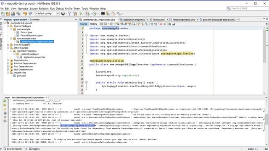
Task: Select pom.xml in Project Files
Action: [21, 75]
